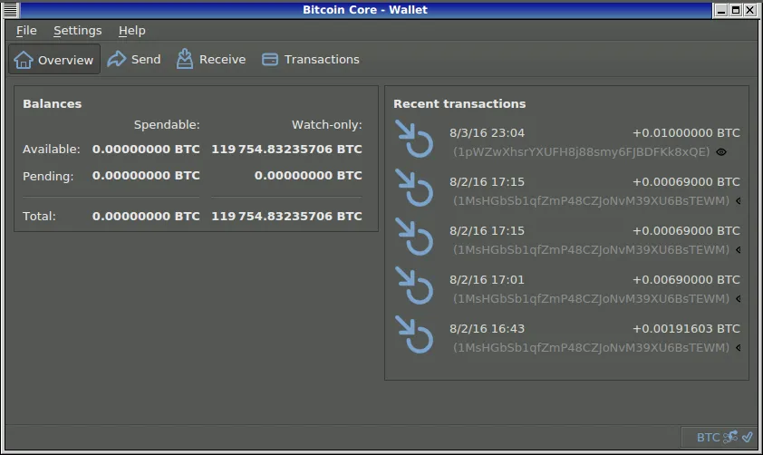Select the +0.00690000 BTC transaction amount
Screen dimensions: 763x455
(x=686, y=280)
